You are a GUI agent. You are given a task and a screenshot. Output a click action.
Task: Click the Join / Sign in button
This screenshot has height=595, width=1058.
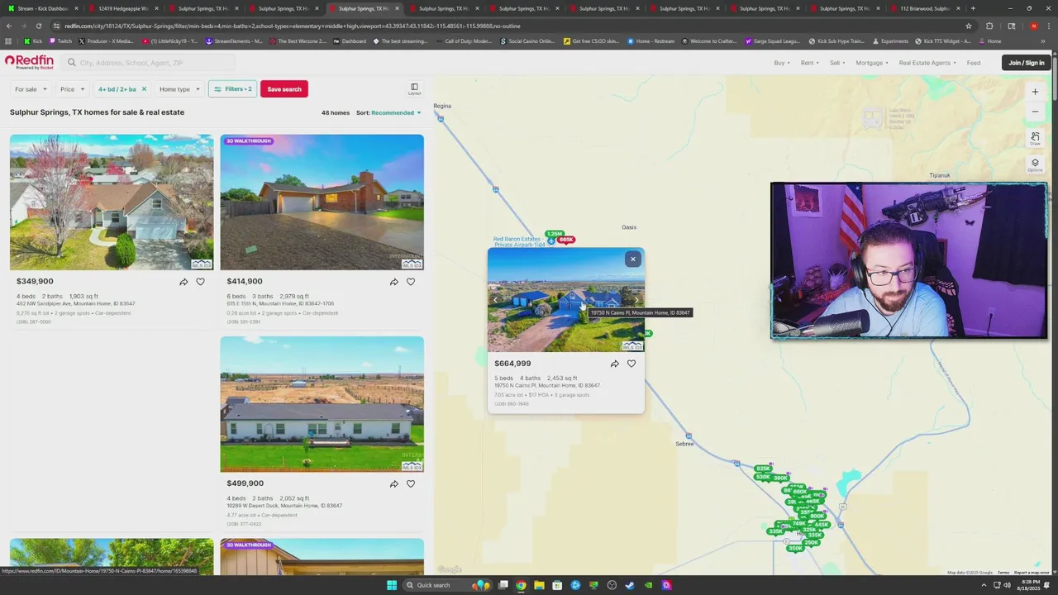coord(1026,63)
